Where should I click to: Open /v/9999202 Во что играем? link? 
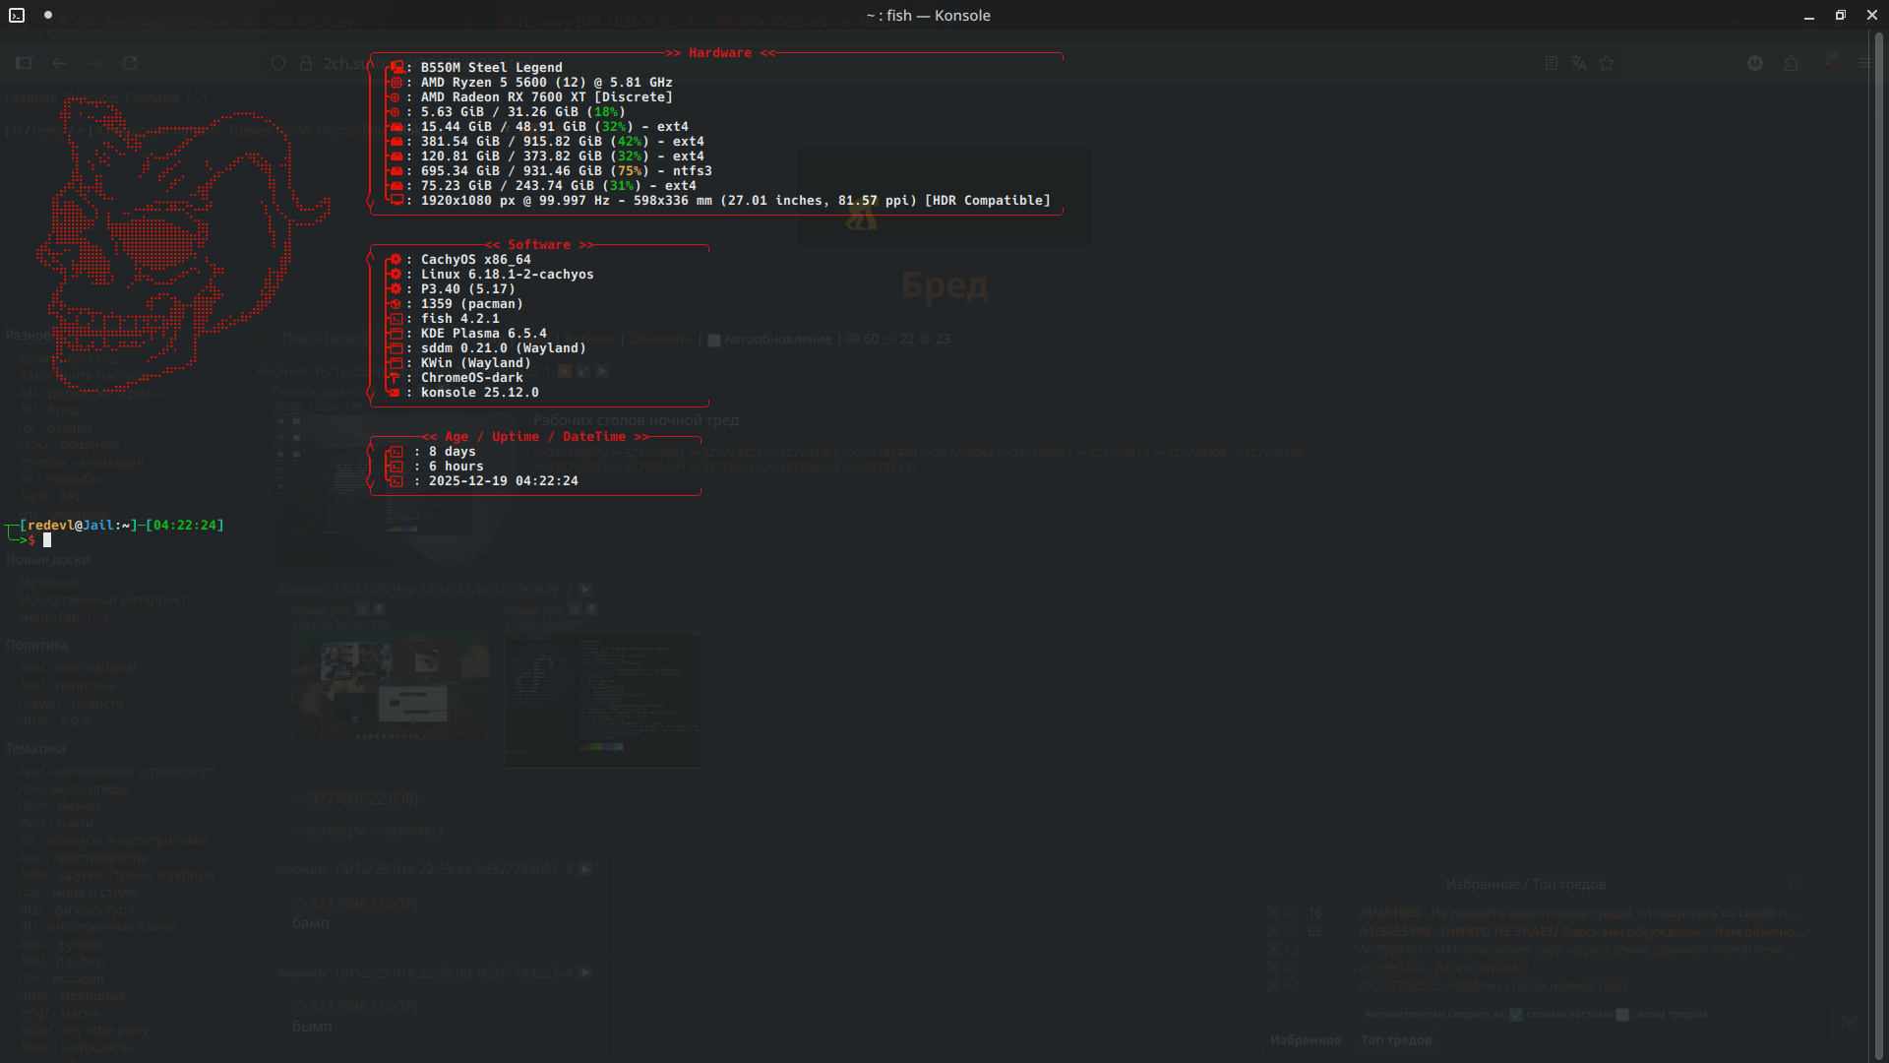coord(1443,969)
